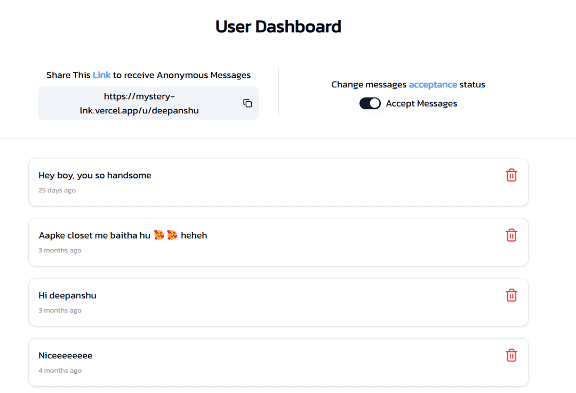The image size is (576, 393).
Task: Toggle the Accept Messages switch off
Action: (x=370, y=103)
